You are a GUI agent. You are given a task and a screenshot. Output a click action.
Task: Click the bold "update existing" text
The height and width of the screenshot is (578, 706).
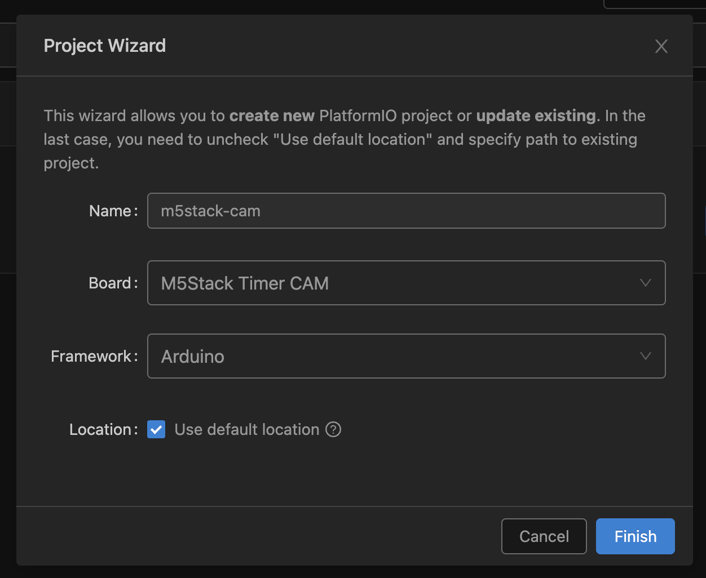(536, 116)
